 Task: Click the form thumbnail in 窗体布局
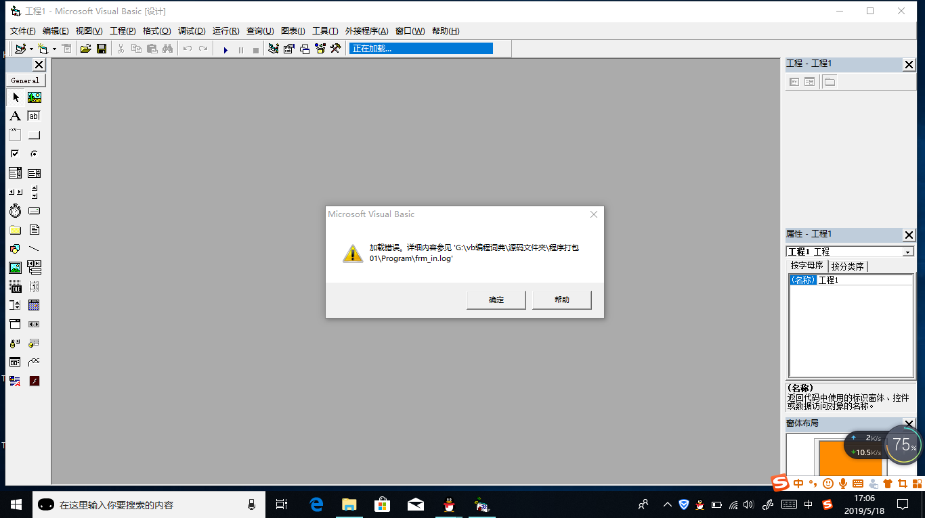[851, 458]
